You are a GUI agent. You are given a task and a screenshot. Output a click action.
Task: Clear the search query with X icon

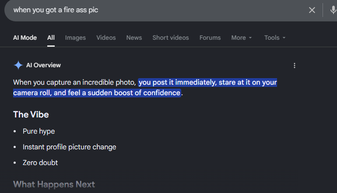(x=312, y=10)
